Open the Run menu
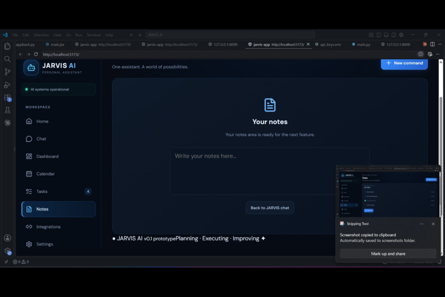445x297 pixels. 78,35
